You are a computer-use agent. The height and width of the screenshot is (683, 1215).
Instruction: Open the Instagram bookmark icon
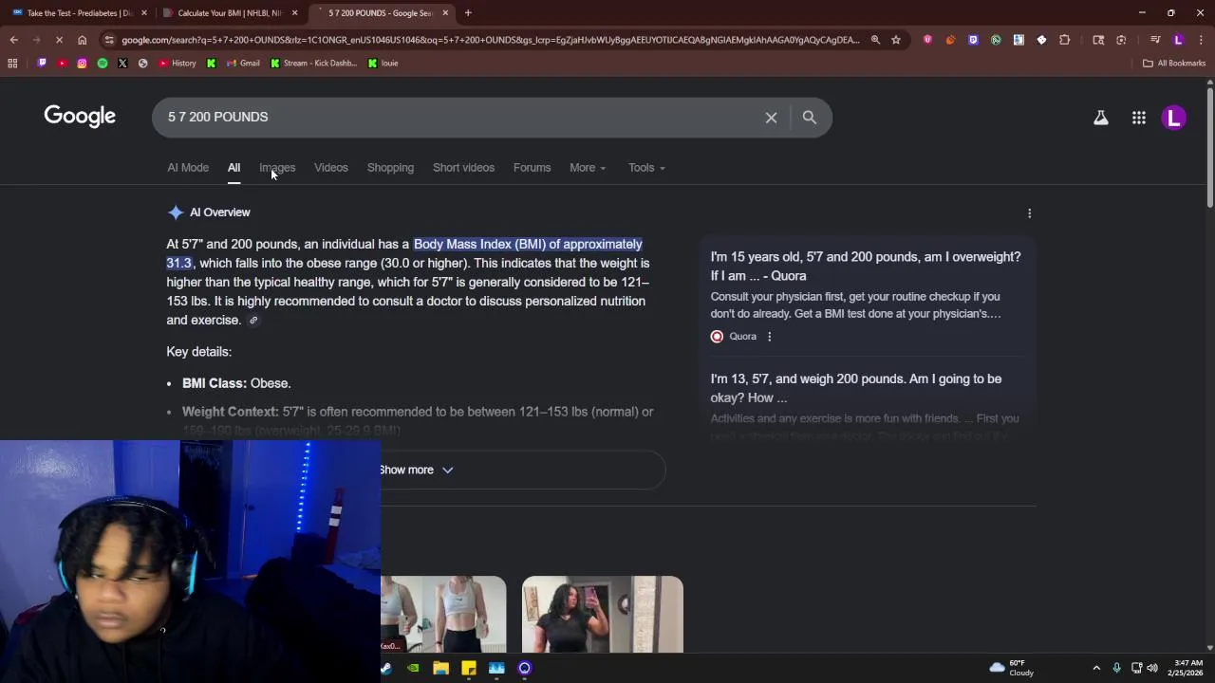pyautogui.click(x=82, y=64)
